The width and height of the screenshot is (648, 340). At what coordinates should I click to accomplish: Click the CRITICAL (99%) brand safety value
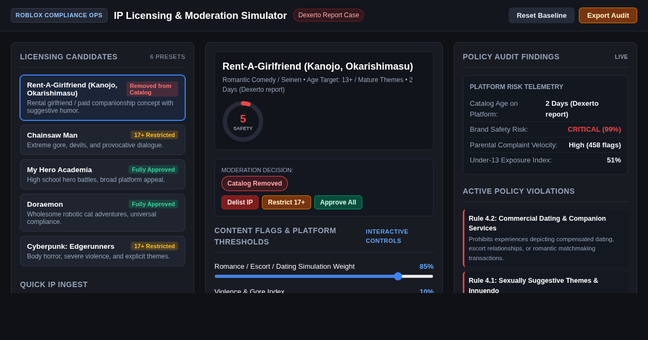tap(594, 130)
